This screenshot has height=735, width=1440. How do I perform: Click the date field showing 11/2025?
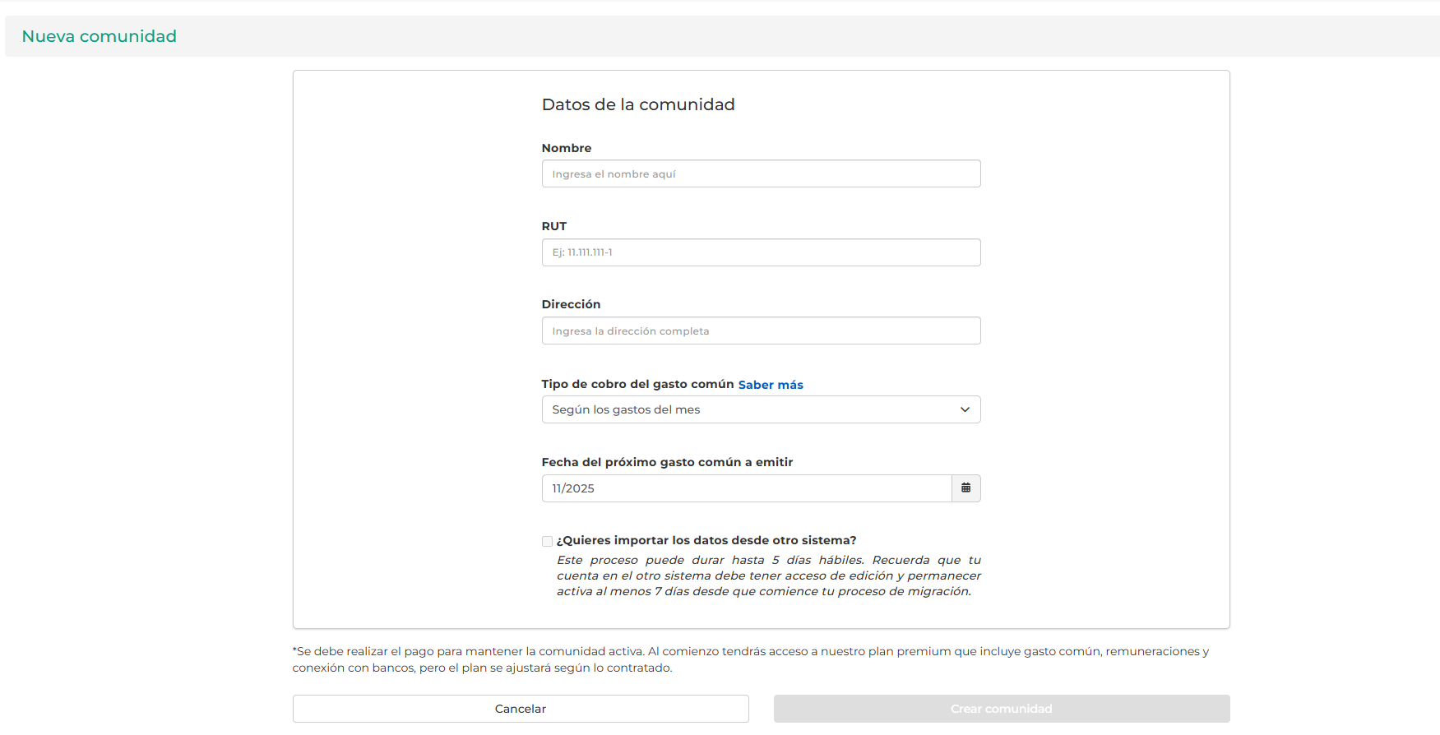coord(746,488)
